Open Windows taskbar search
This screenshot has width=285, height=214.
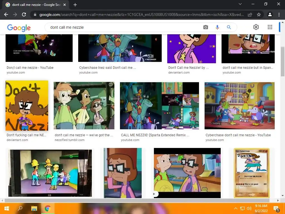click(20, 208)
